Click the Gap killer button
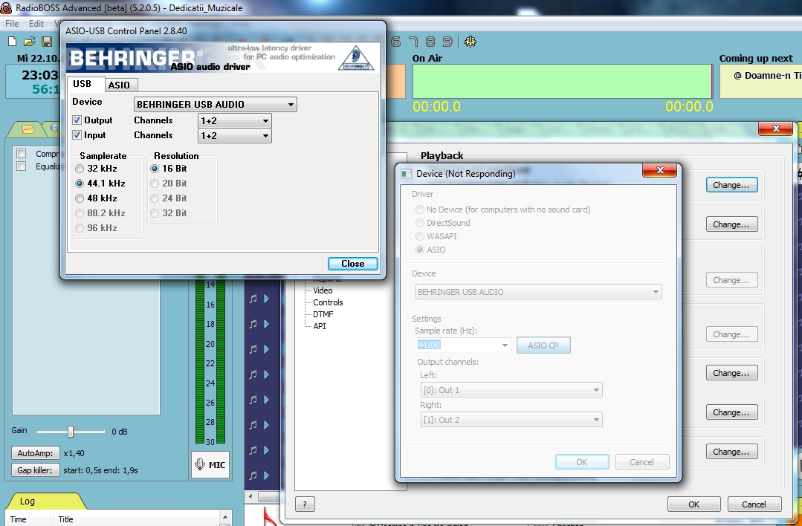802x526 pixels. tap(35, 470)
